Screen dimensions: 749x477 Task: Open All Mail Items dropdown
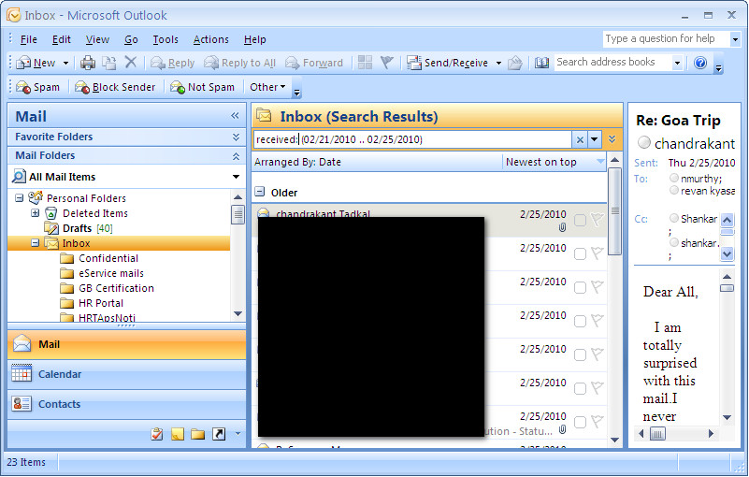[x=236, y=177]
